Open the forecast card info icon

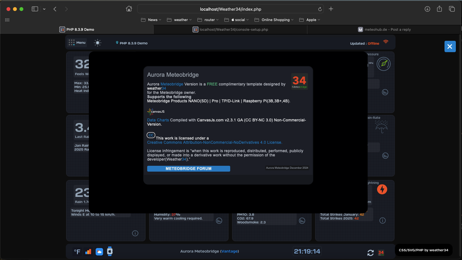[x=136, y=233]
